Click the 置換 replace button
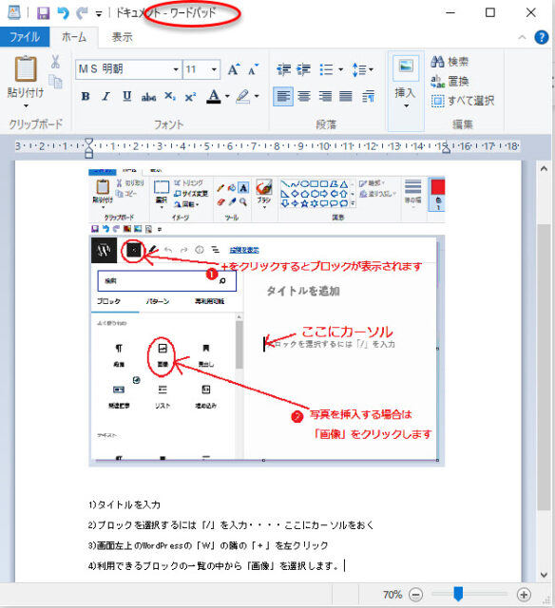The image size is (555, 608). pyautogui.click(x=450, y=81)
